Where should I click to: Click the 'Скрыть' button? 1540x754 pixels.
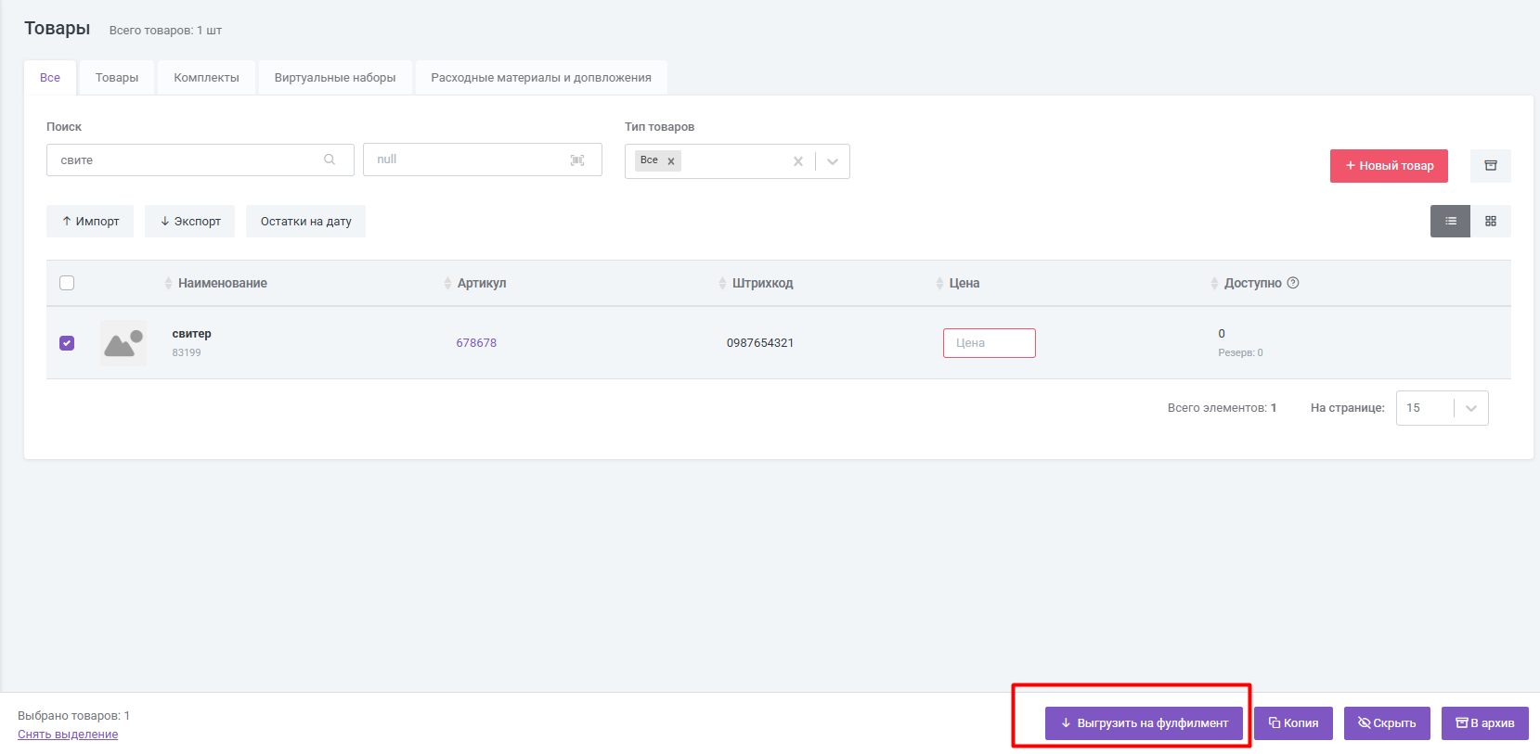pos(1387,723)
